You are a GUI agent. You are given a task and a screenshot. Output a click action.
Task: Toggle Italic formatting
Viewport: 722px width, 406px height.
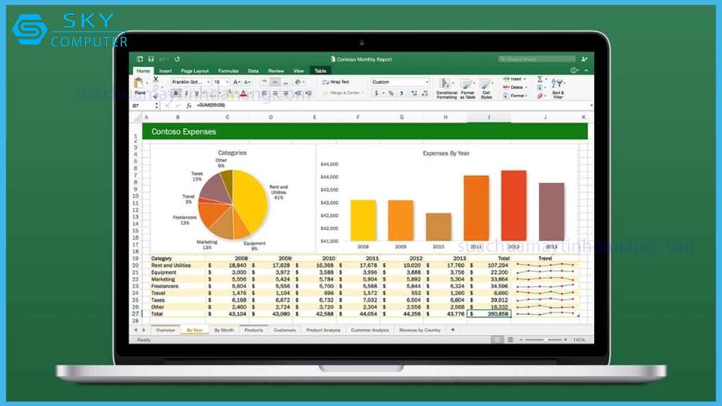(x=187, y=93)
